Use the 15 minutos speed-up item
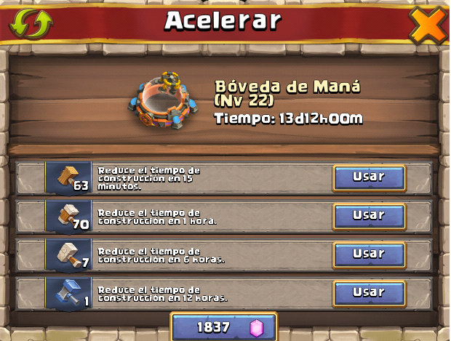The image size is (451, 341). click(370, 178)
